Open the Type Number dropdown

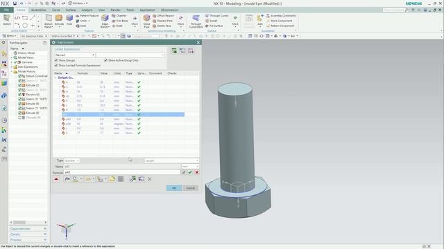click(71, 160)
